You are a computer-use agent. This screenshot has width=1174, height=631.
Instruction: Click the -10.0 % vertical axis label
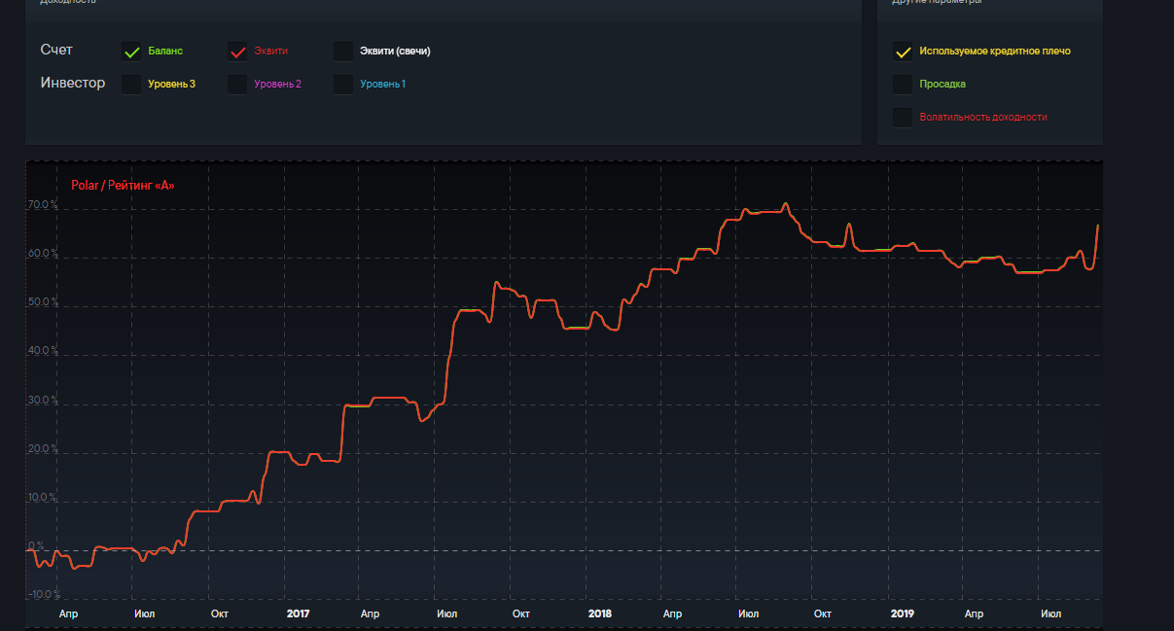tap(43, 595)
